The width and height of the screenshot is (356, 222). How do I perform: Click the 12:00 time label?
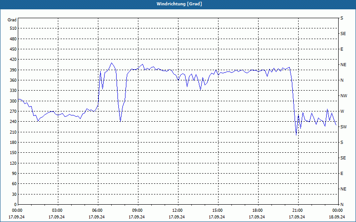click(177, 210)
